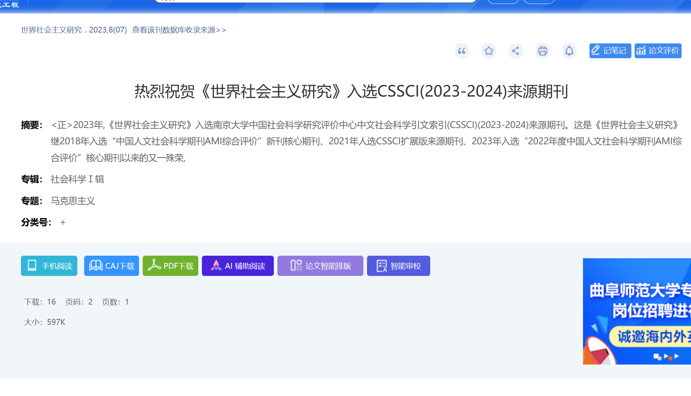Expand the 分类号 plus sign
This screenshot has height=396, width=691.
pyautogui.click(x=63, y=222)
